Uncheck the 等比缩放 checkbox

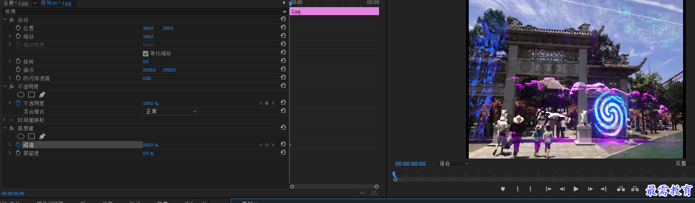pyautogui.click(x=146, y=53)
